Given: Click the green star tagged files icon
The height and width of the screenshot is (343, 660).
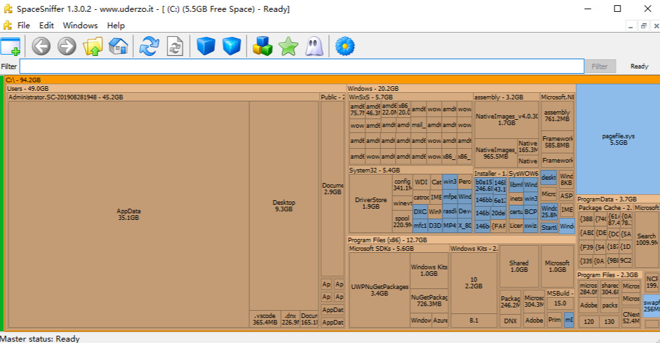Looking at the screenshot, I should pyautogui.click(x=288, y=46).
